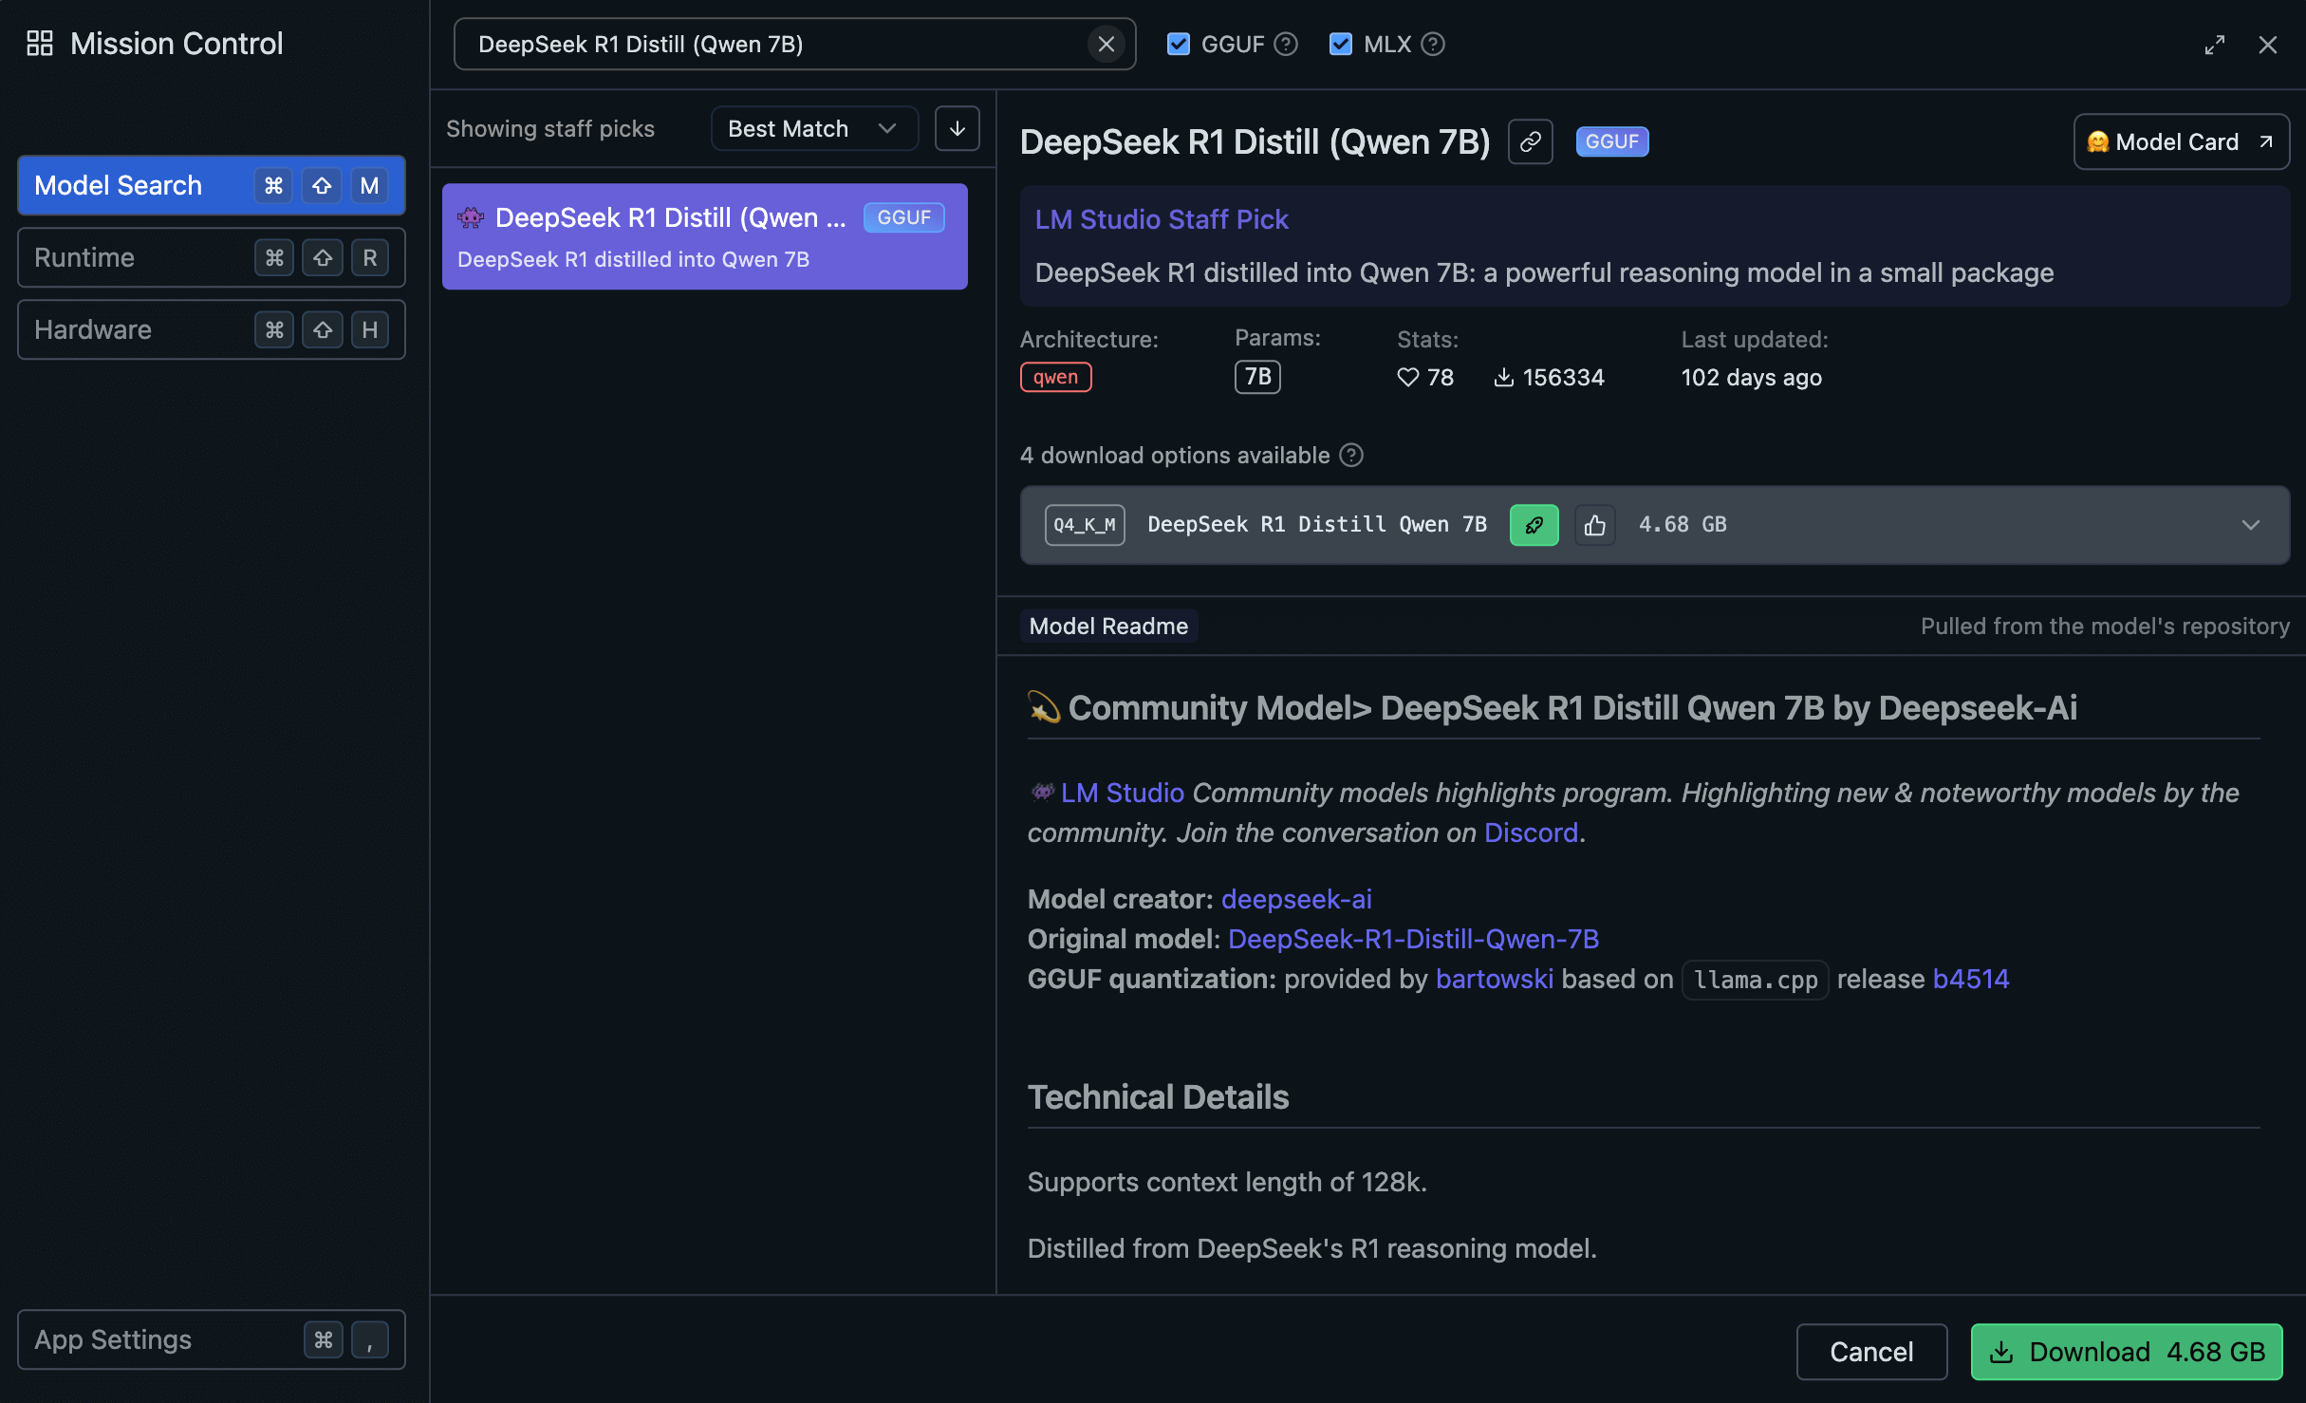This screenshot has width=2306, height=1403.
Task: Click the MLX help question mark icon
Action: (x=1433, y=44)
